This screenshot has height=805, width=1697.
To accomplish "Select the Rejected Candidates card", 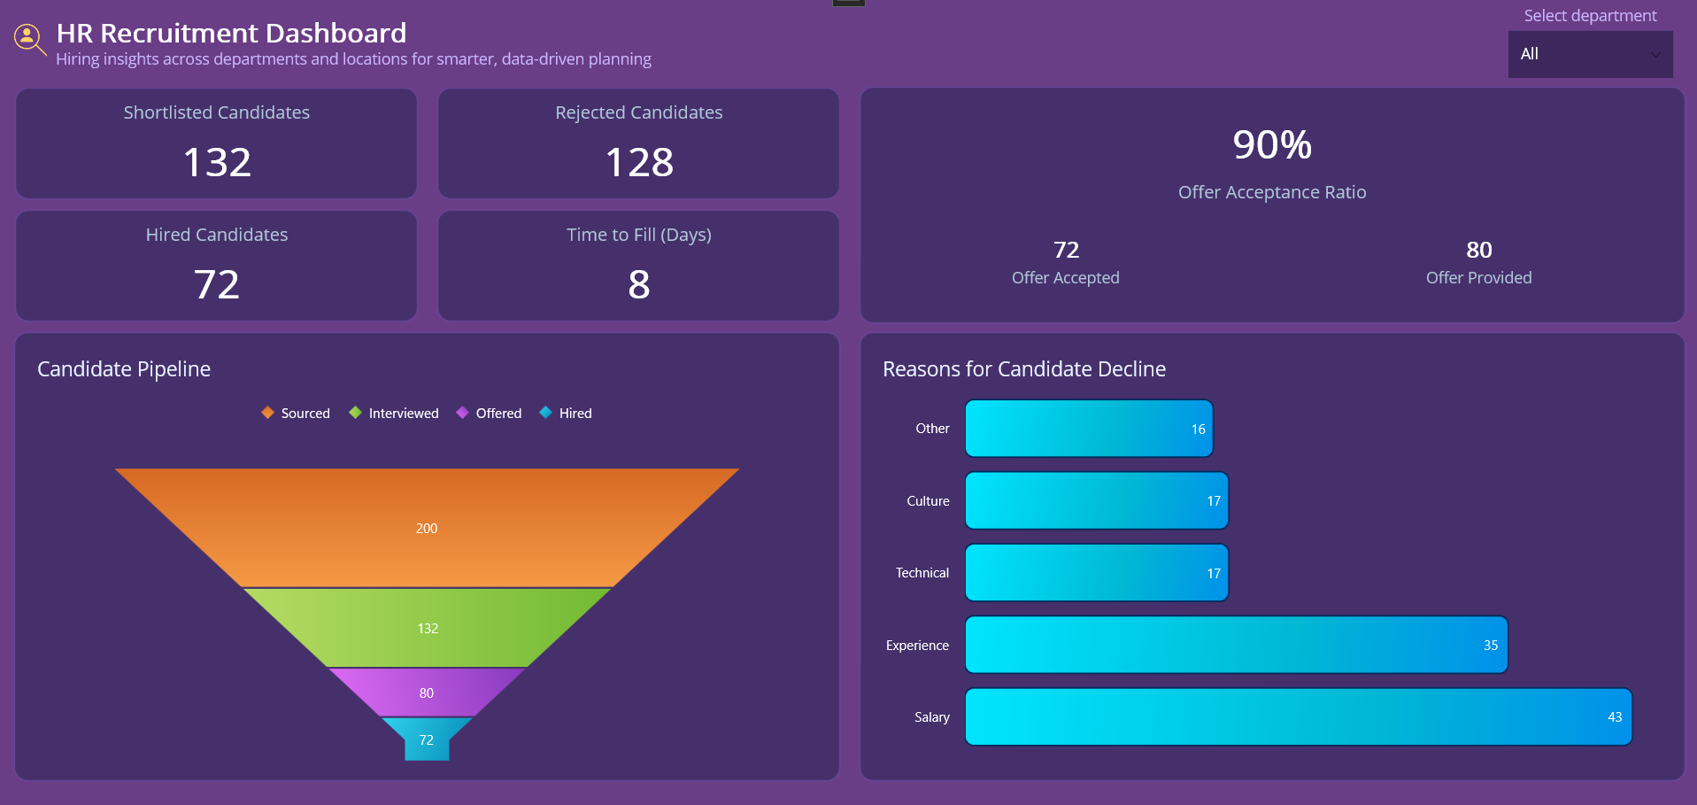I will pyautogui.click(x=638, y=143).
